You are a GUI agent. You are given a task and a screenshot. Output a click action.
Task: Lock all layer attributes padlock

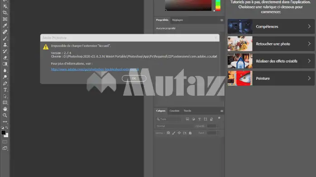pos(190,133)
